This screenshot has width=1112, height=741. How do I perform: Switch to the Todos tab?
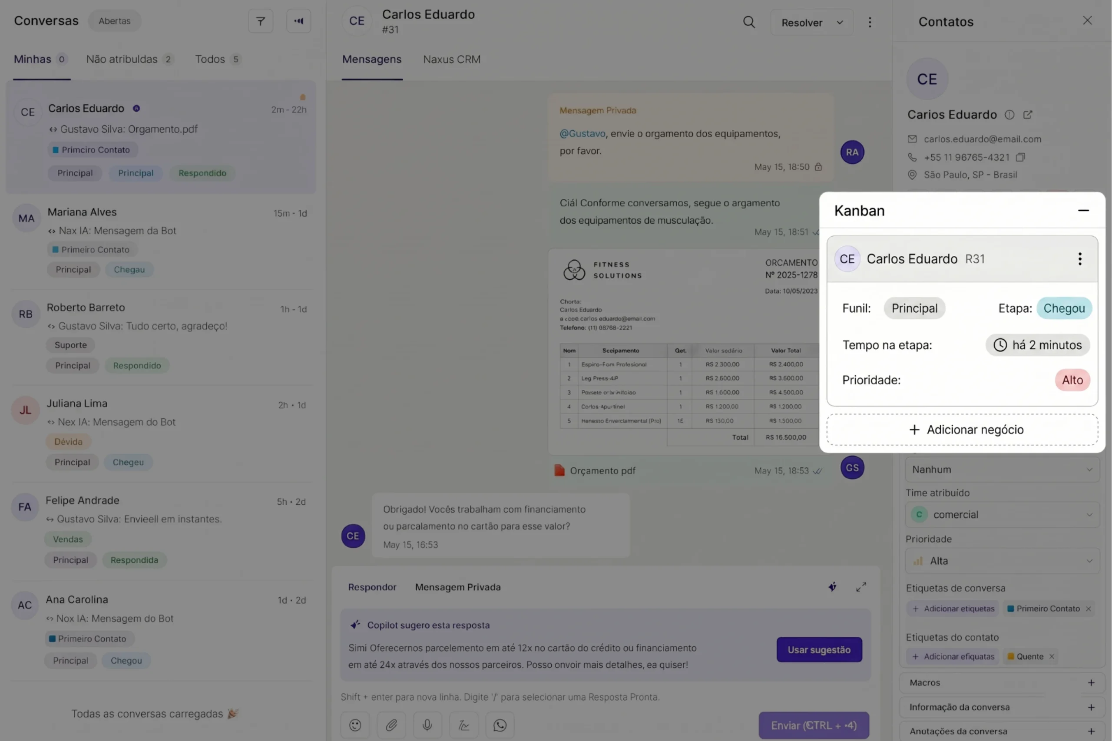tap(218, 60)
